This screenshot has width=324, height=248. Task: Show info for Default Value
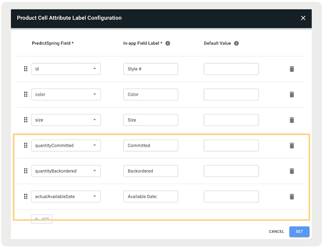[236, 43]
